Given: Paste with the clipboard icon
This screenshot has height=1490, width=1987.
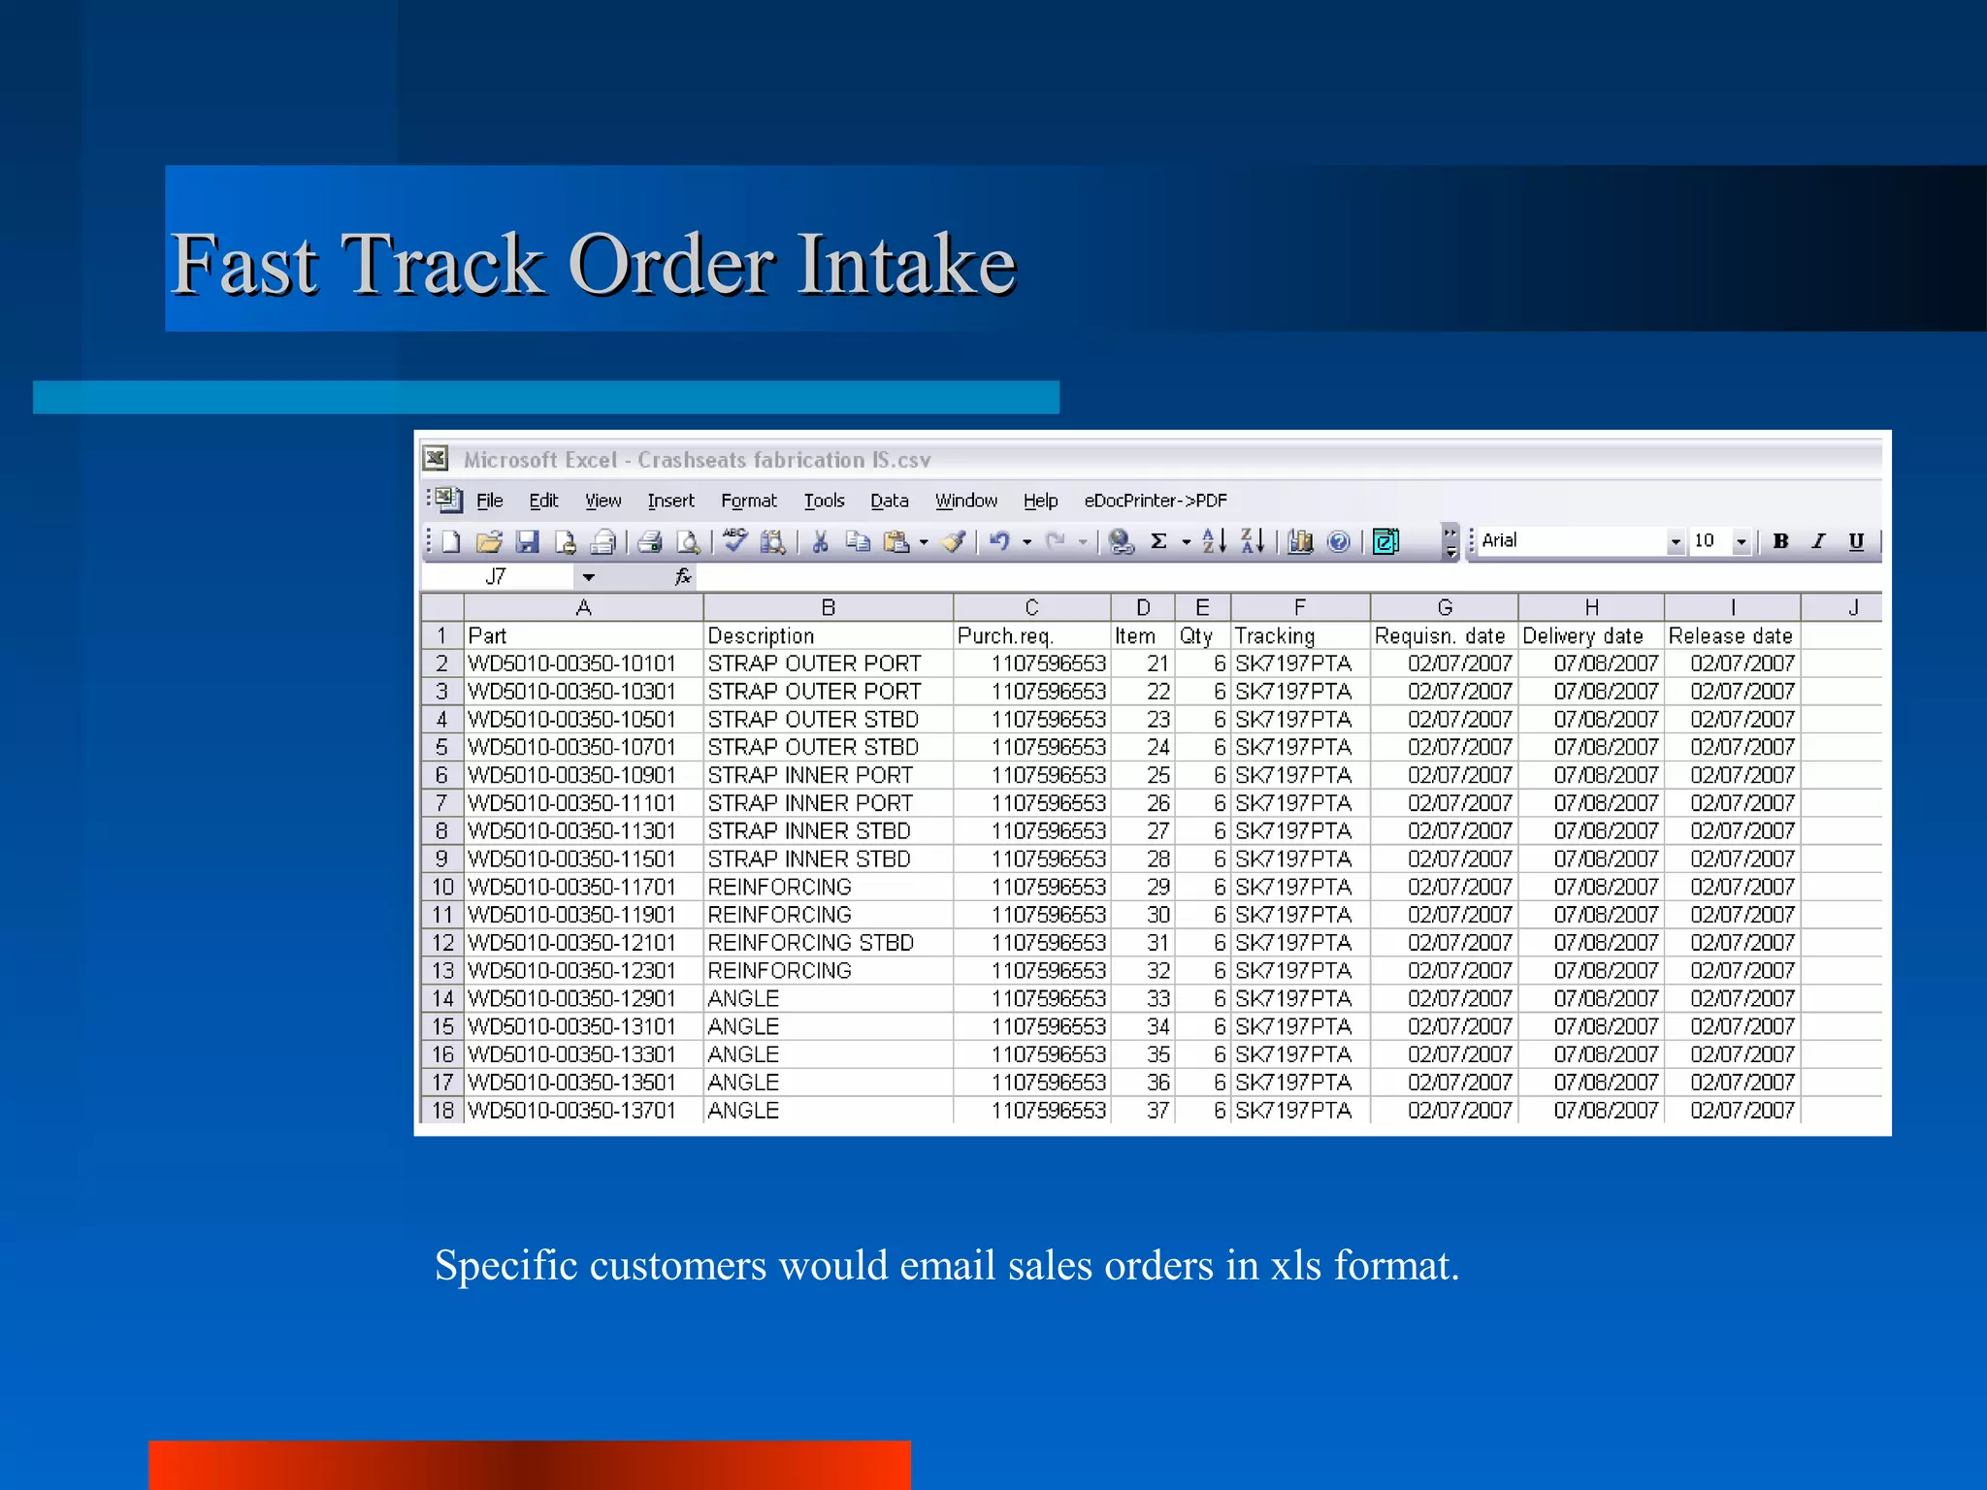Looking at the screenshot, I should pyautogui.click(x=897, y=541).
